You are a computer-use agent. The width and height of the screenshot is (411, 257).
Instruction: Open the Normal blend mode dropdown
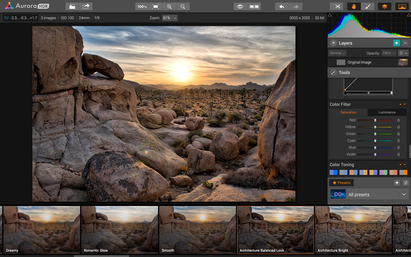338,53
